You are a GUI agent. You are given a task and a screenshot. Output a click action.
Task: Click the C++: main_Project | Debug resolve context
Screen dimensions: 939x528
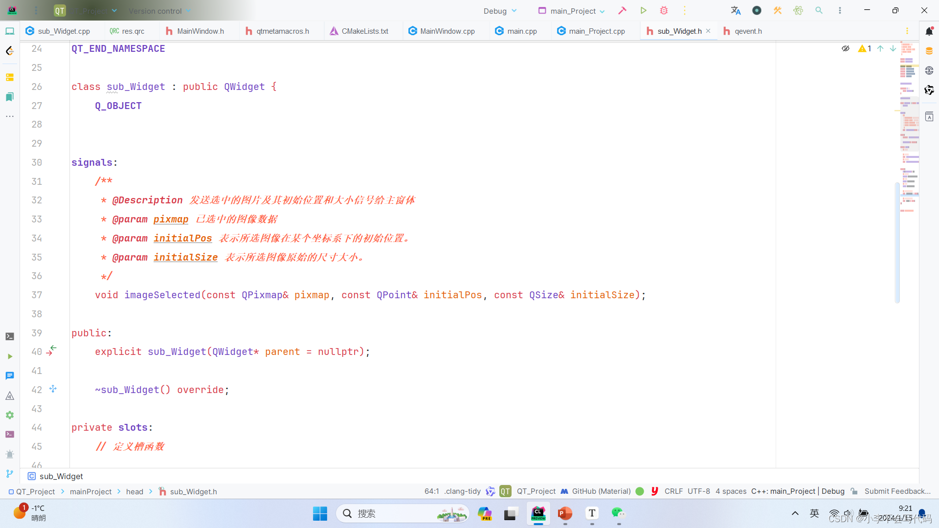(798, 491)
